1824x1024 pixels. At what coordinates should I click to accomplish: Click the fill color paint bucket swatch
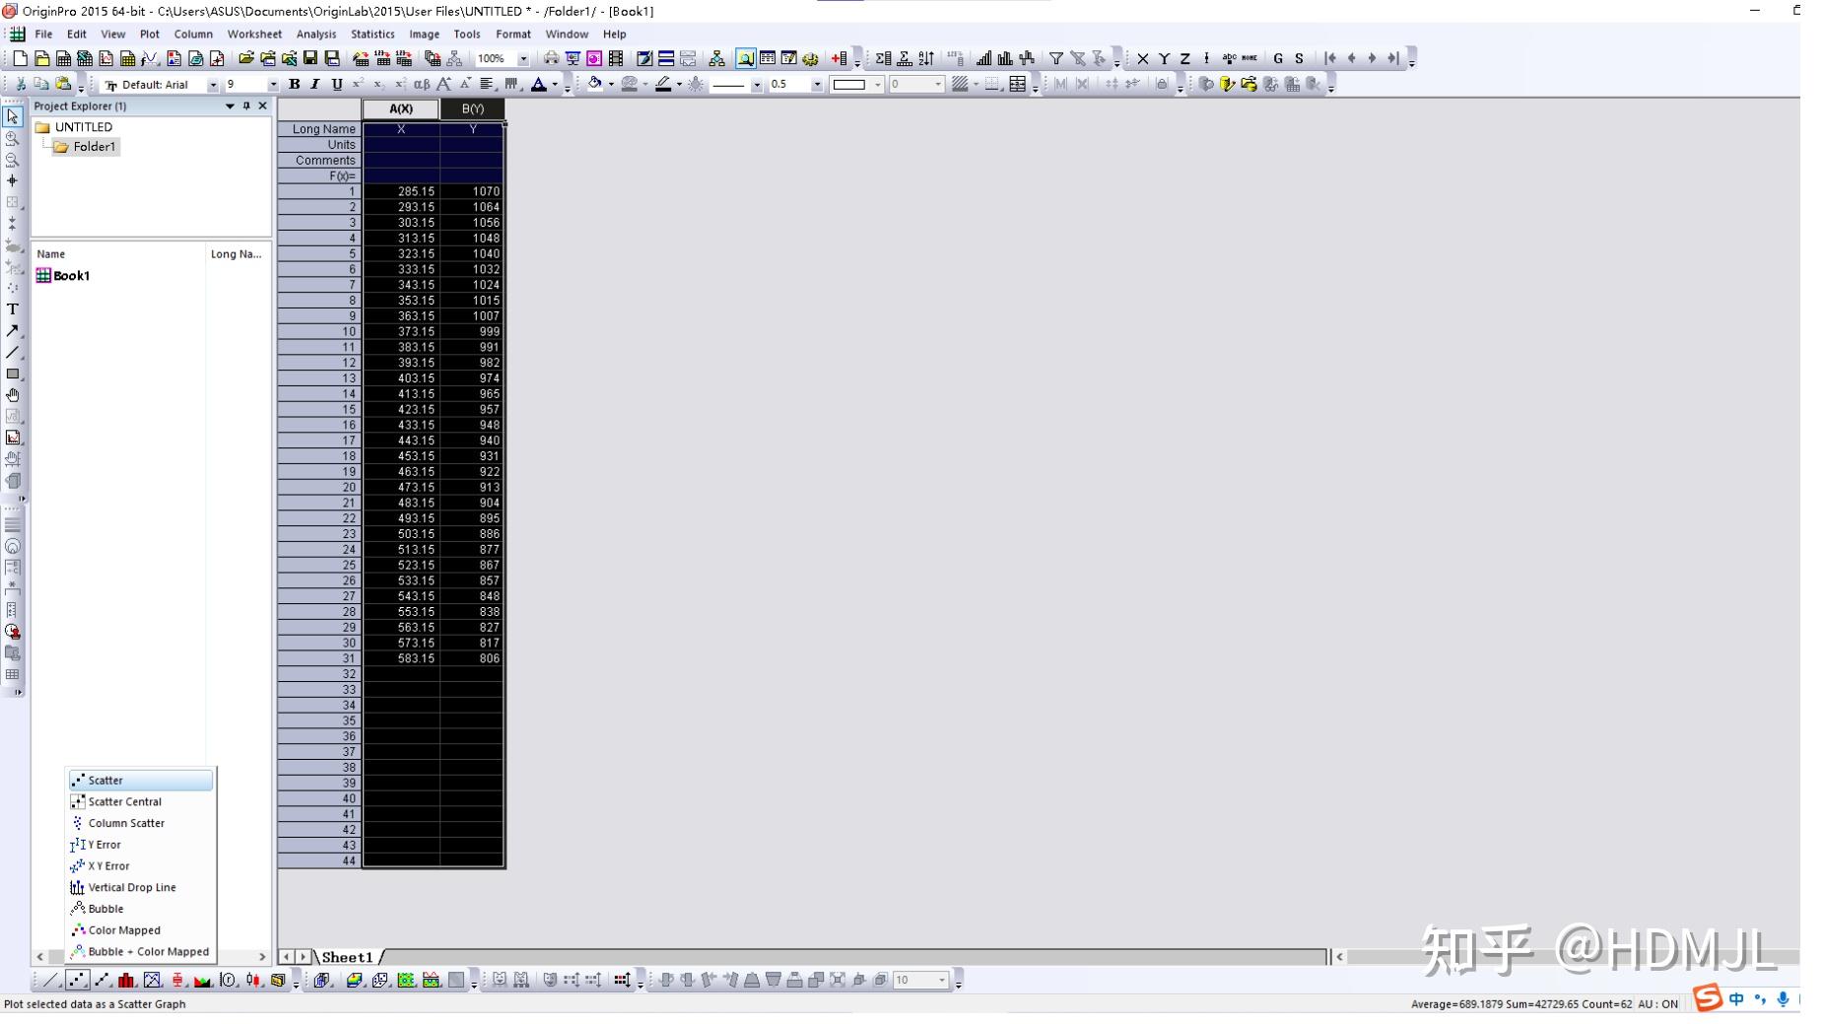point(595,85)
